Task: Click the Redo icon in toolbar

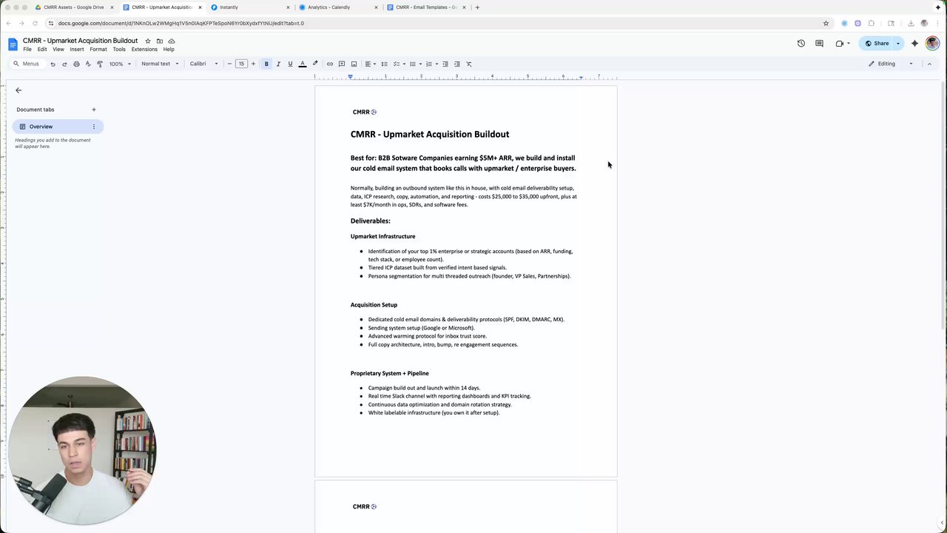Action: tap(64, 64)
